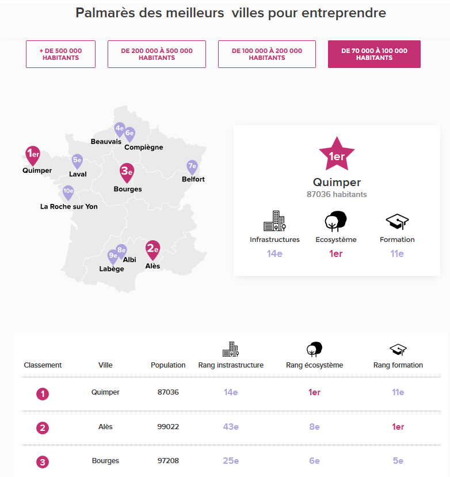
Task: Click the number 3 ranking badge for Bourges
Action: (43, 462)
